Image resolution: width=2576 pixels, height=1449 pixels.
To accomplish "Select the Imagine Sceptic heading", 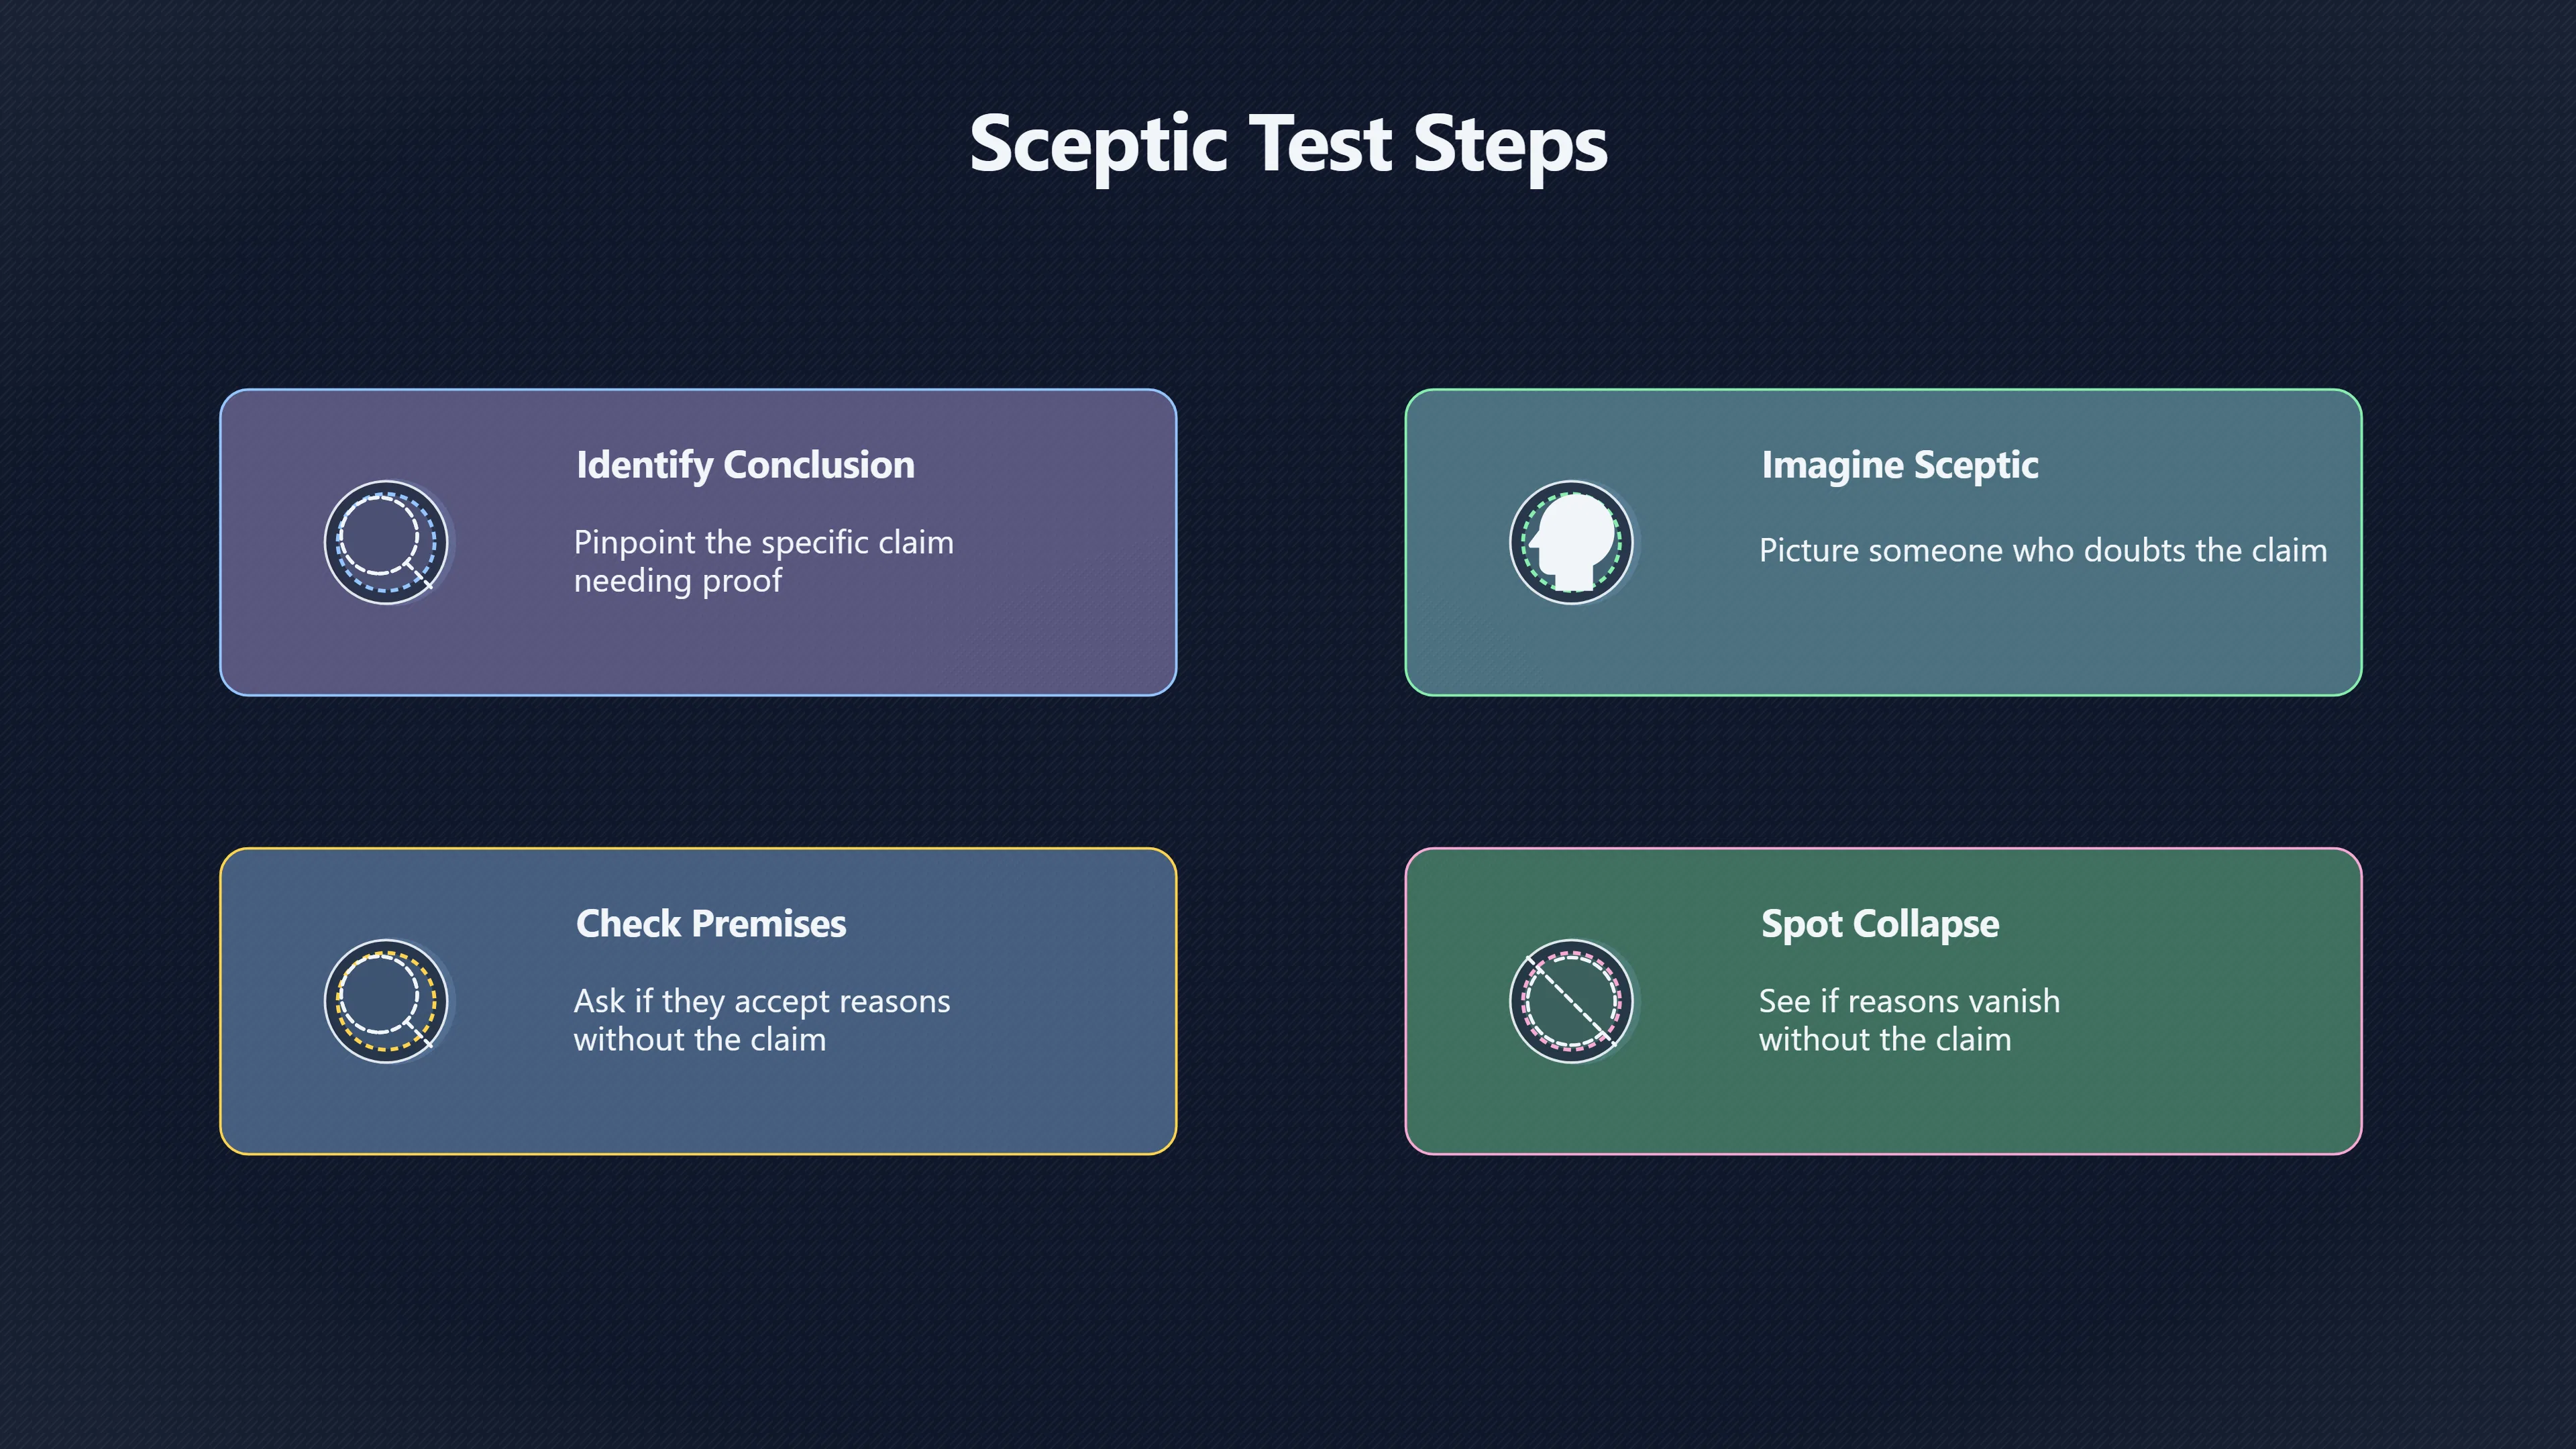I will click(x=1900, y=465).
